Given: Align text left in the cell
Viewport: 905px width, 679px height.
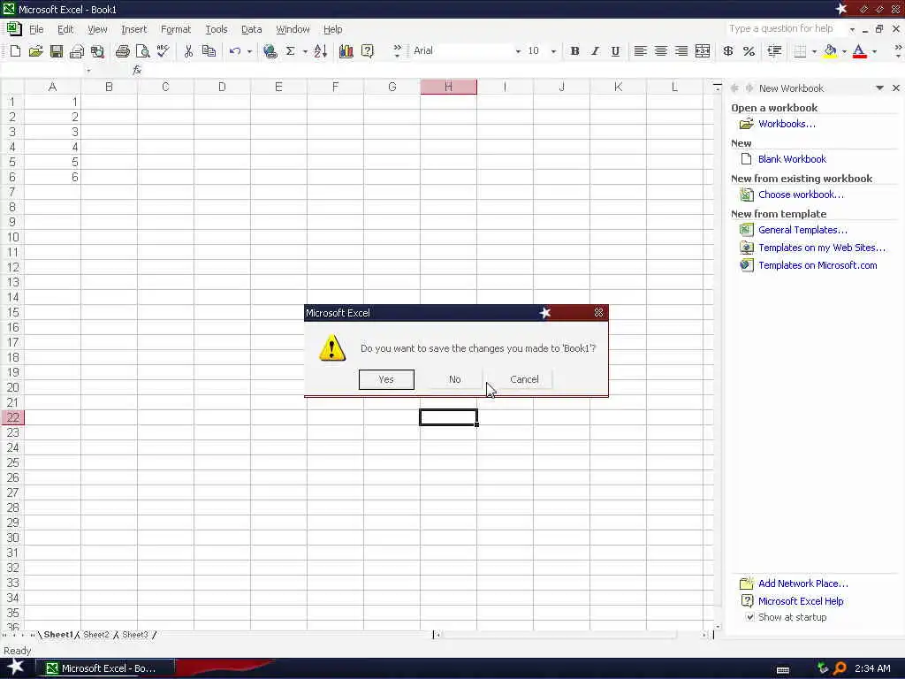Looking at the screenshot, I should (640, 51).
